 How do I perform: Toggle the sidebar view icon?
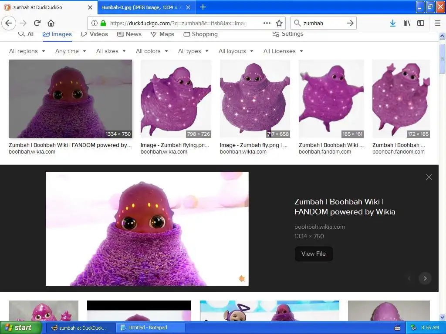tap(421, 23)
